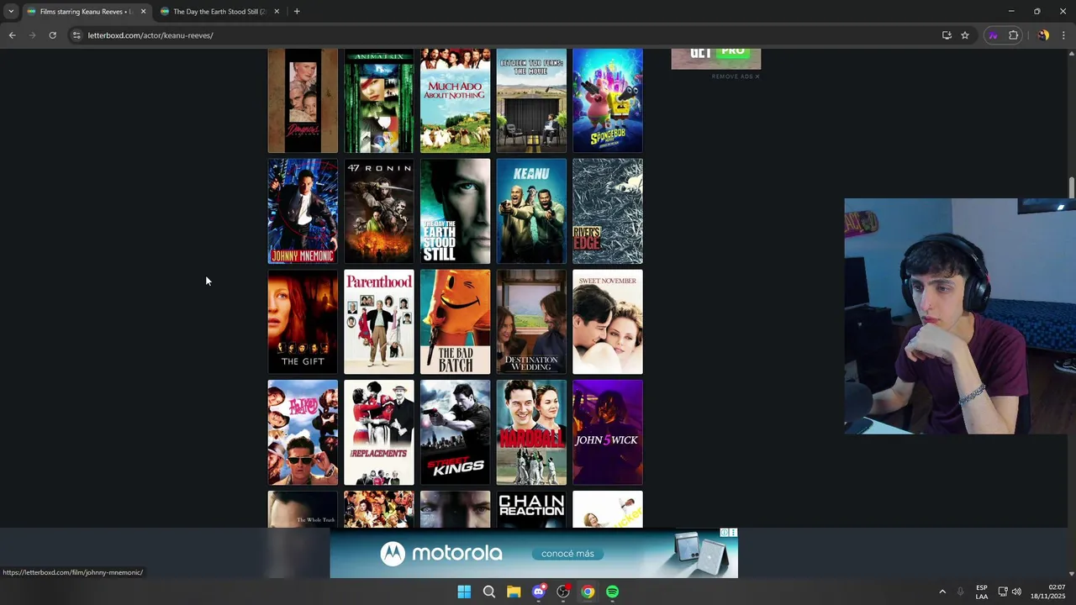This screenshot has height=605, width=1076.
Task: Install app icon in address bar
Action: pos(947,35)
